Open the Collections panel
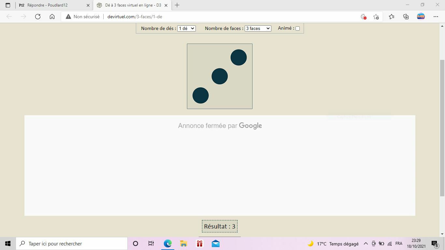Viewport: 445px width, 250px height. tap(406, 17)
